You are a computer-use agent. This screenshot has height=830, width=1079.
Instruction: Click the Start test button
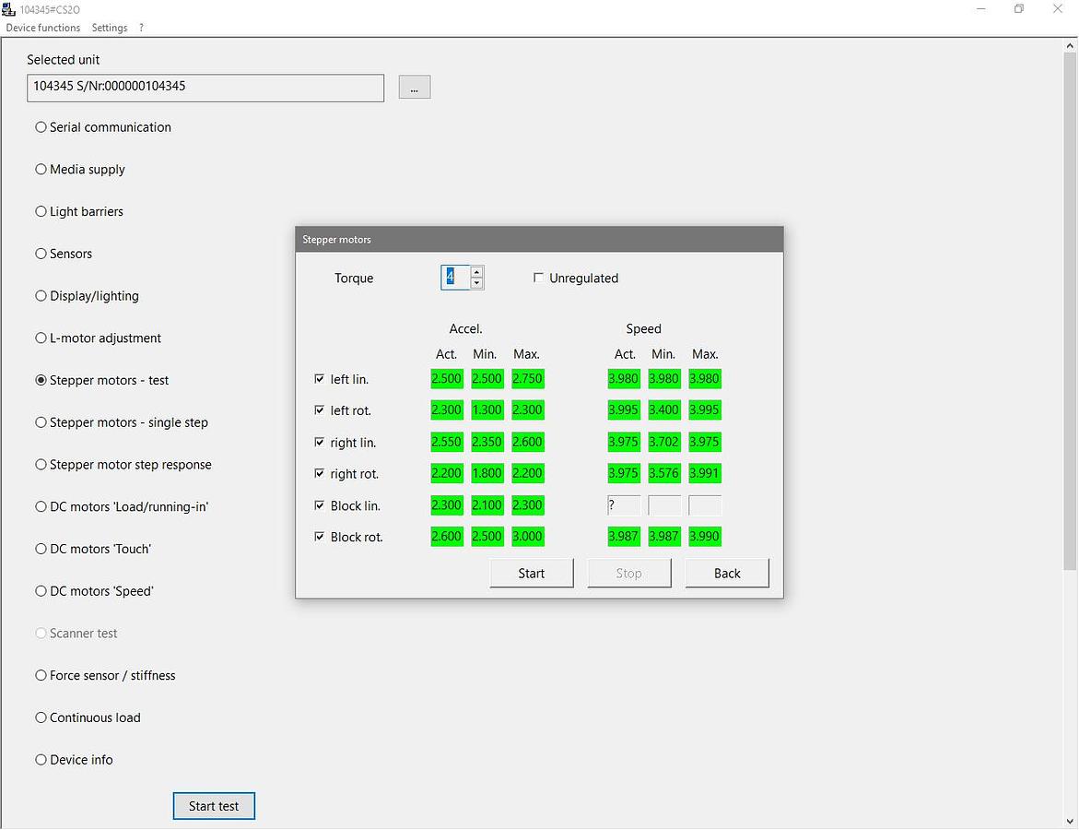click(x=214, y=806)
